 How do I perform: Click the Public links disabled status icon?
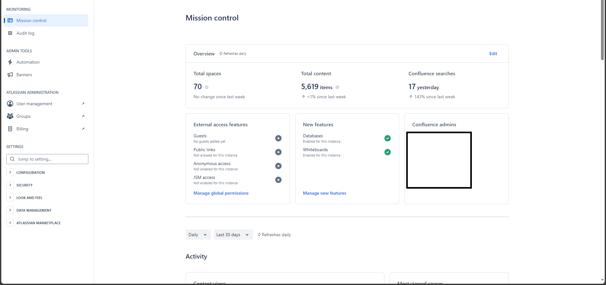278,152
